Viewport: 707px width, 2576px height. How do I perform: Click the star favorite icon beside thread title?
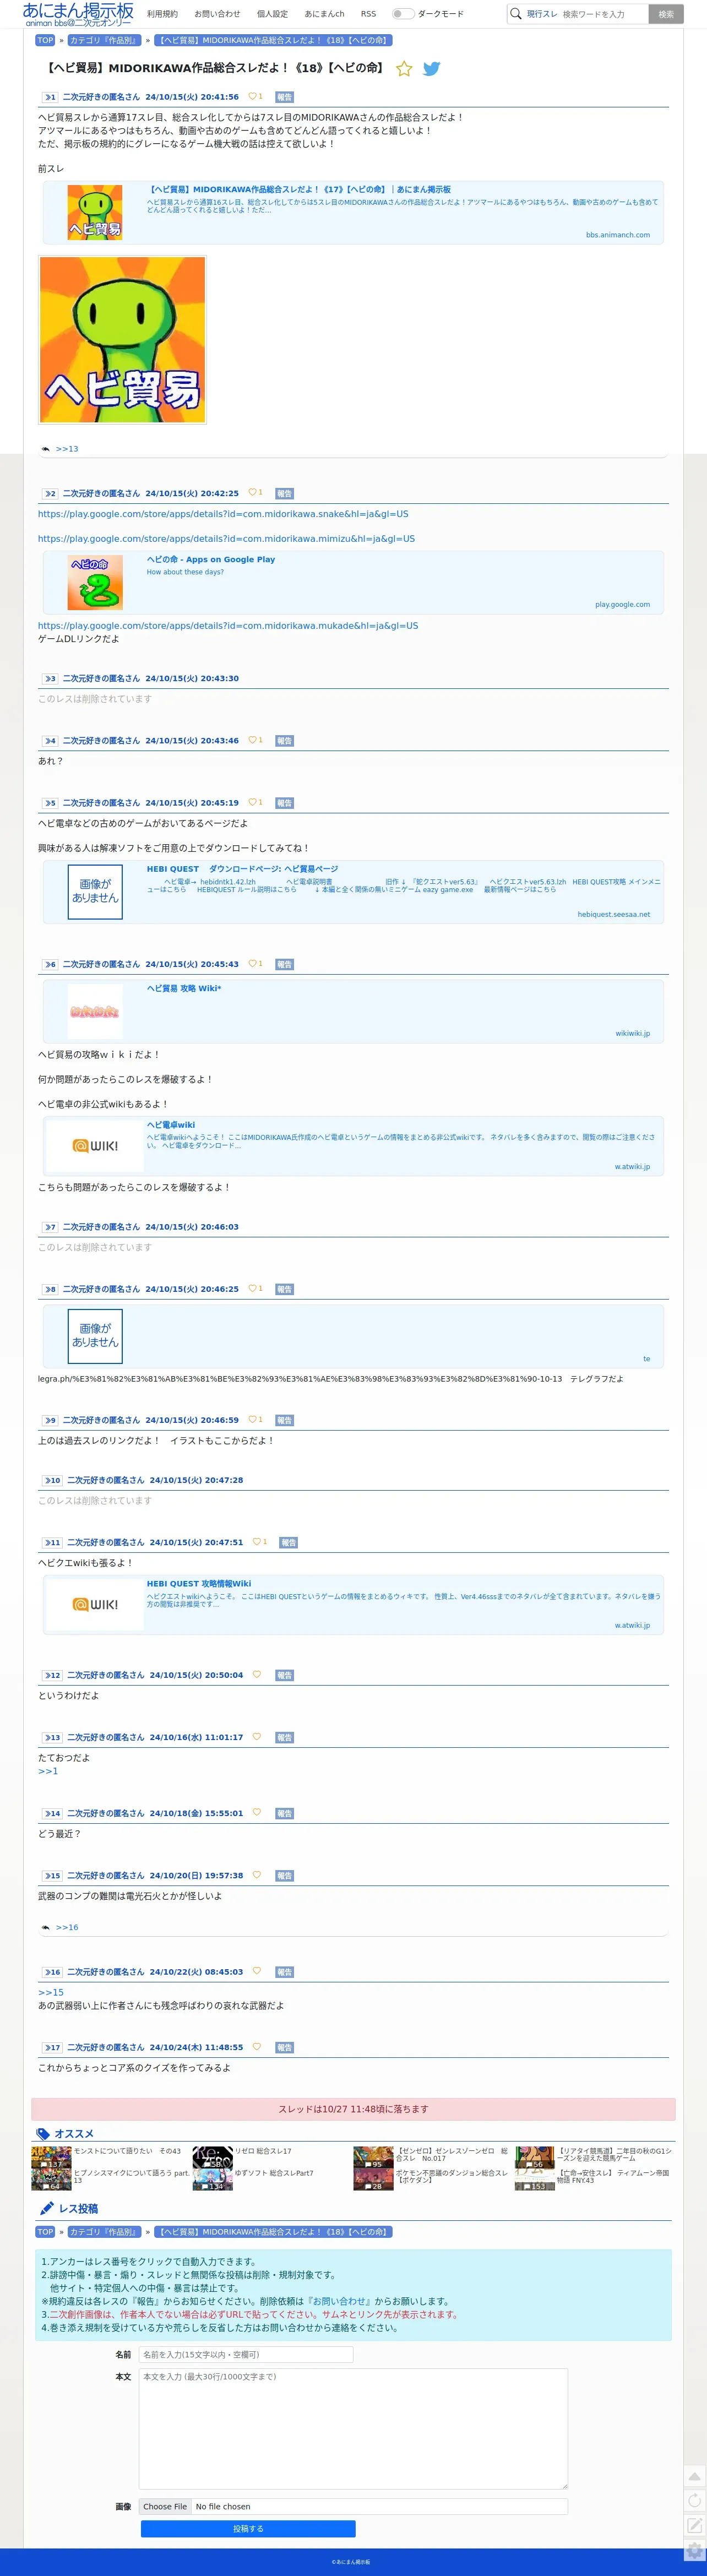(x=404, y=69)
